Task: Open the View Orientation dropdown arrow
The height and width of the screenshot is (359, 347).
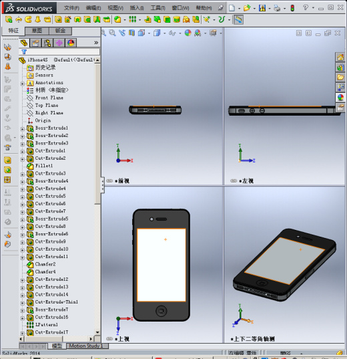Action: (149, 33)
